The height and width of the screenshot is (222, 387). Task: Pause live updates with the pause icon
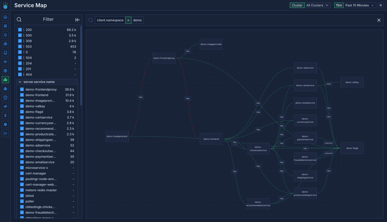[381, 5]
